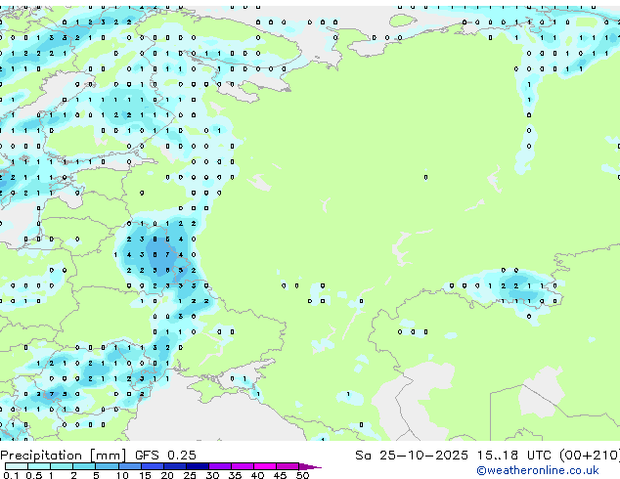Click the legend label '0.1'
This screenshot has width=620, height=479.
pos(11,475)
